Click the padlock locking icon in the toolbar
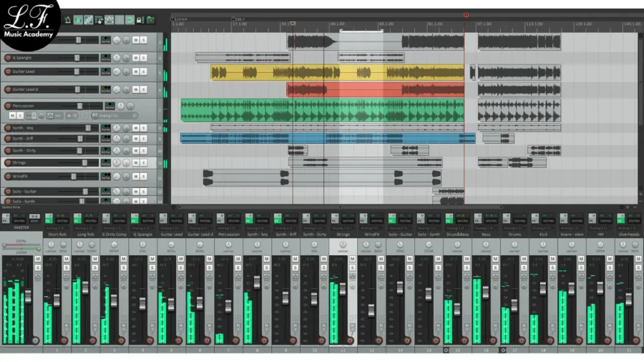 point(139,19)
